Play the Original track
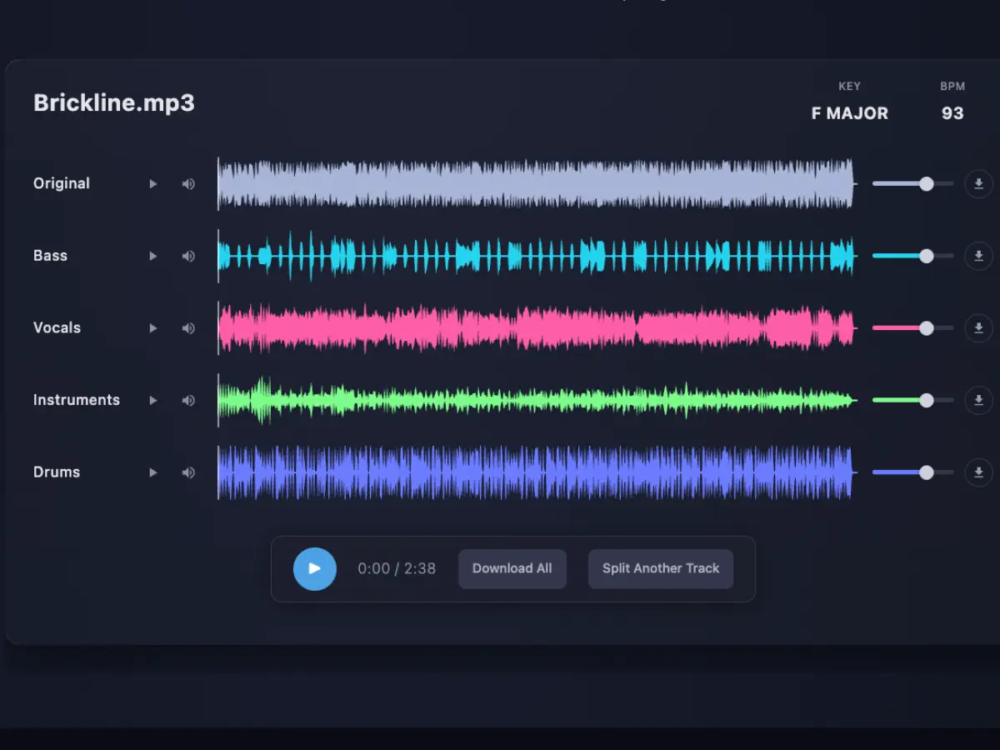 point(152,183)
